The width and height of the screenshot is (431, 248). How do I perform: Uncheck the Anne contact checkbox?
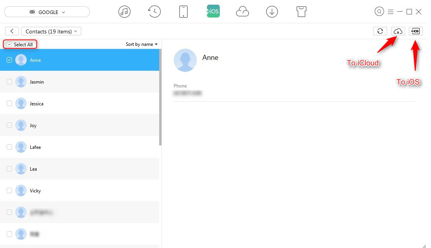(x=9, y=60)
